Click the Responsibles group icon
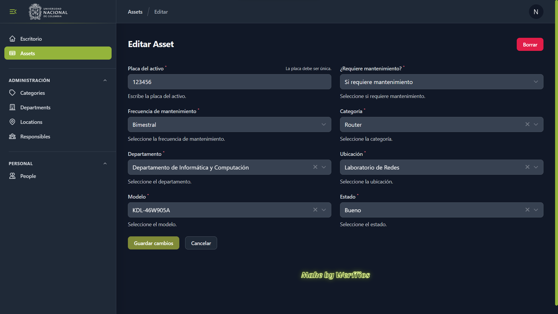 [12, 136]
